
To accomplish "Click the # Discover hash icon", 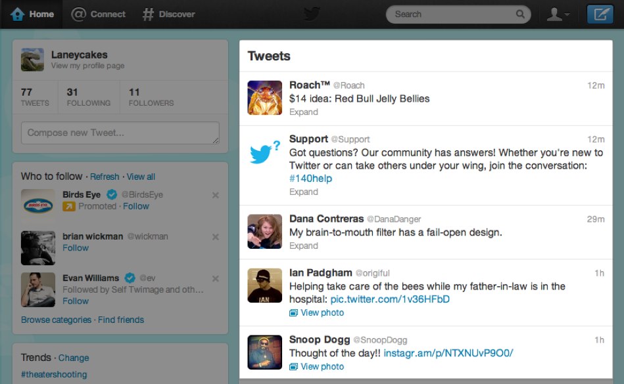I will 148,14.
